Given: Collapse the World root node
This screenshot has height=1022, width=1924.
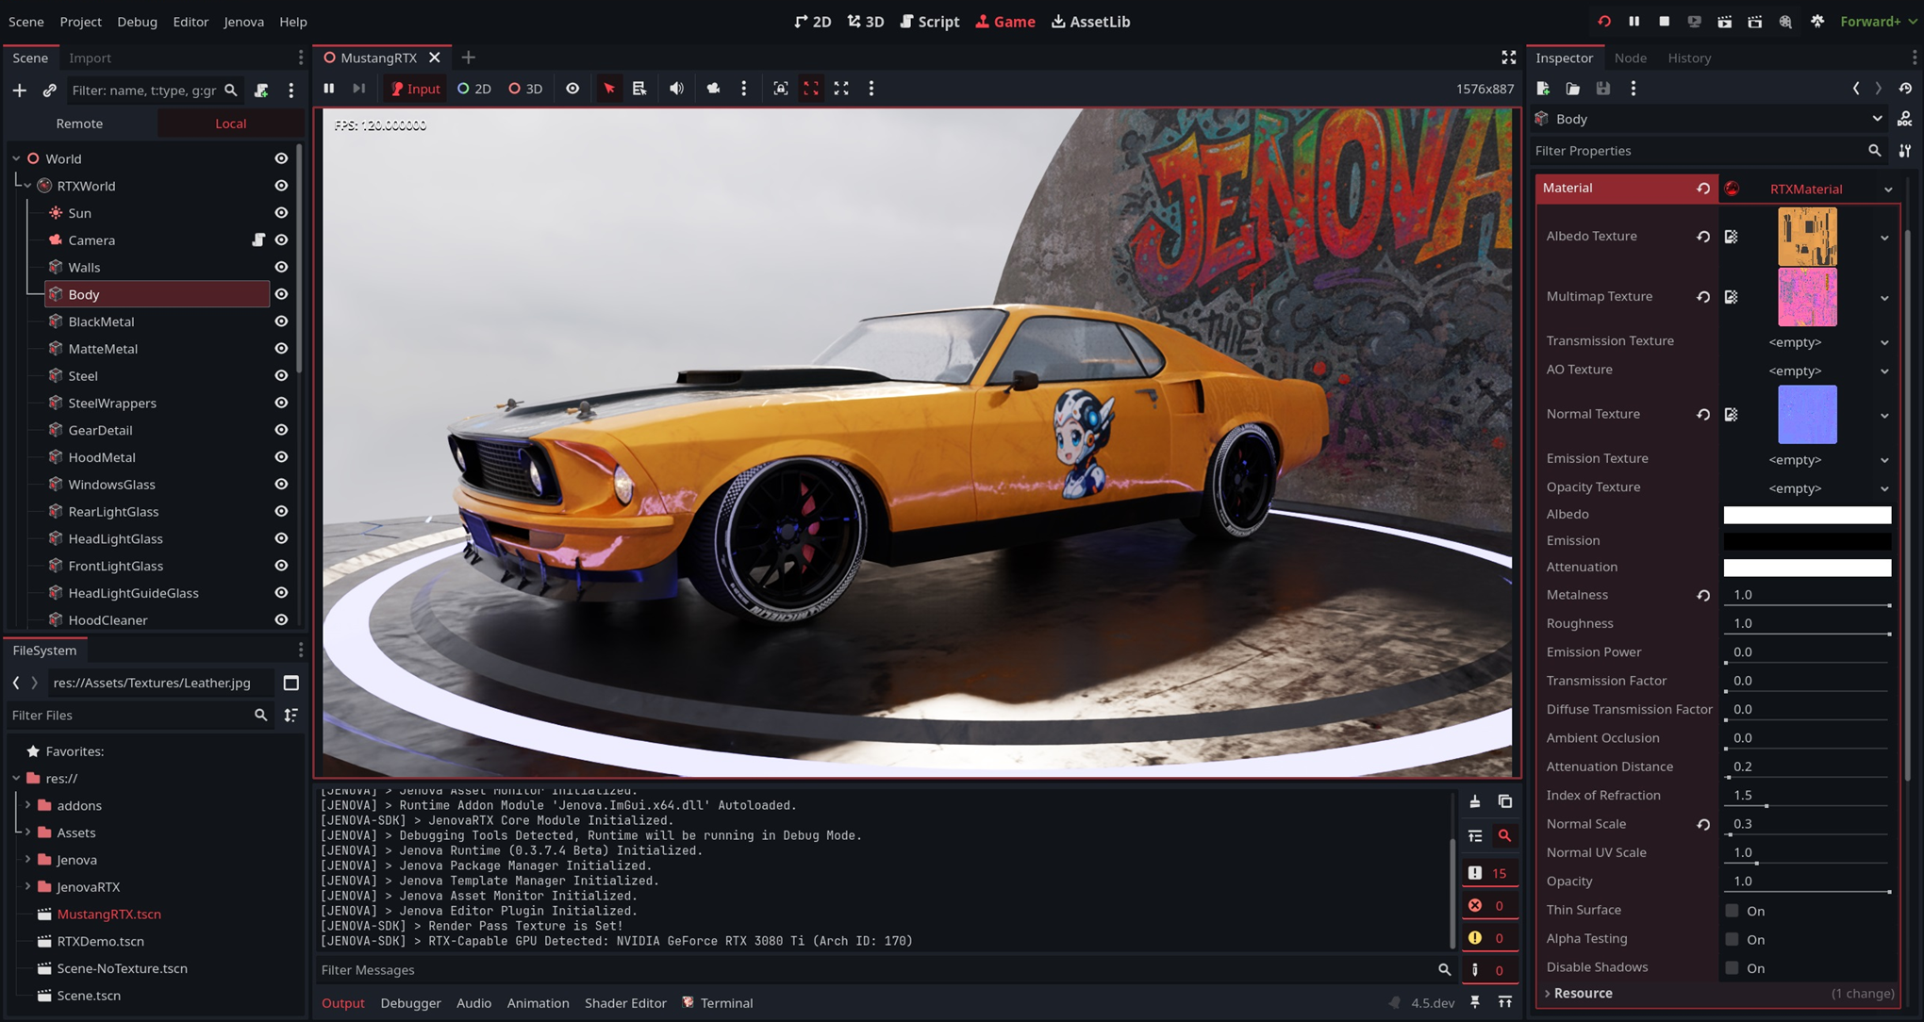Looking at the screenshot, I should click(16, 158).
